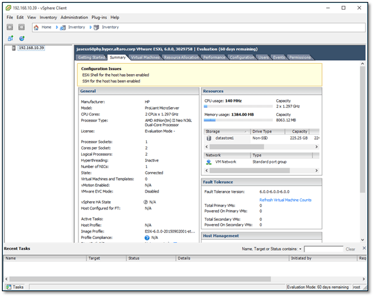Click 'SSH for the host has been enabled'
This screenshot has width=374, height=297.
pyautogui.click(x=111, y=81)
